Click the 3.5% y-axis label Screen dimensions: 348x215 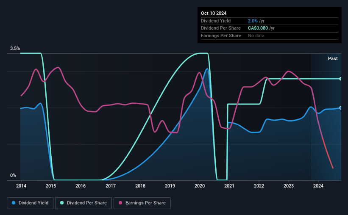coord(15,48)
